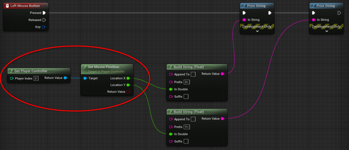
Task: Click the Append To pin on Y= Build String
Action: click(x=171, y=119)
